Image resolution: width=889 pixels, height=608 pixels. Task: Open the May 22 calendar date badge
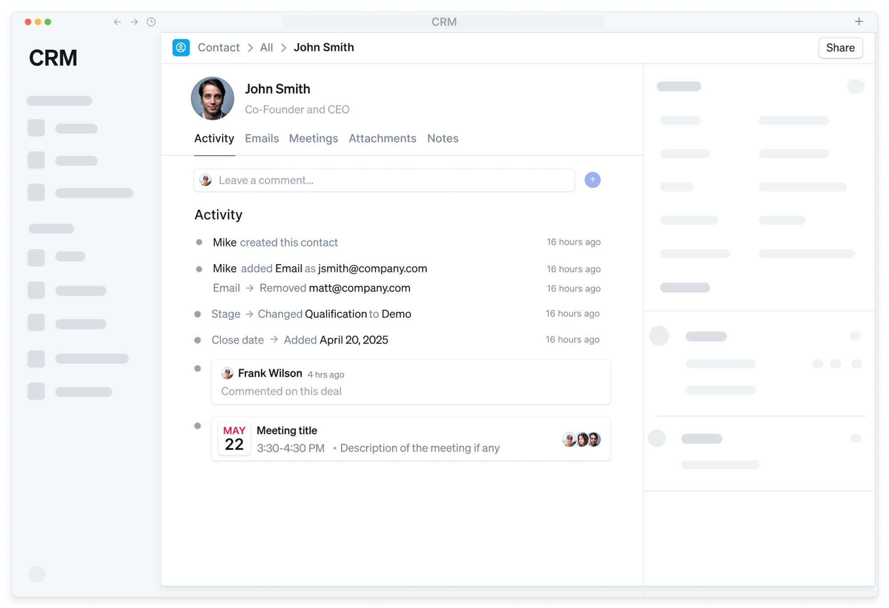pos(234,439)
